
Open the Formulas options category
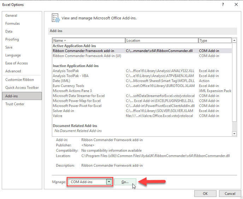tap(13, 24)
